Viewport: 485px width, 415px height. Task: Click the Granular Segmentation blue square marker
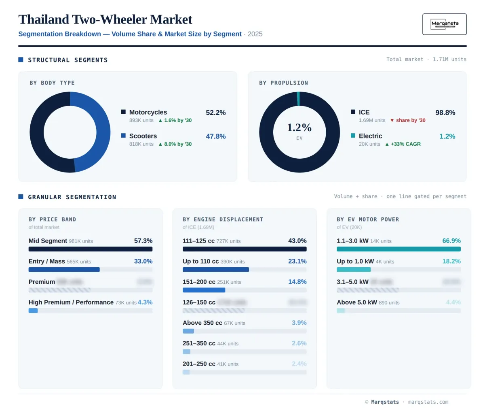[21, 197]
